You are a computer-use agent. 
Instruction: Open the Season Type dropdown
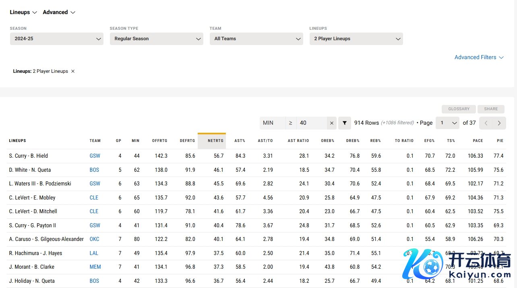(x=156, y=39)
